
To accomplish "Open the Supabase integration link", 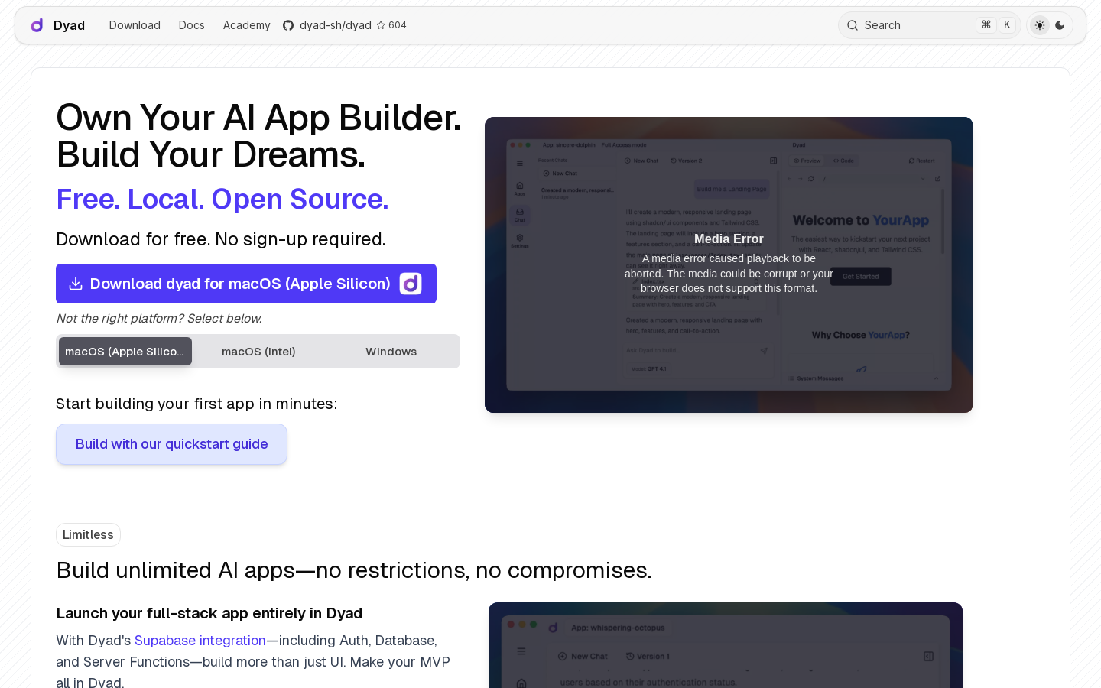I will [x=200, y=641].
